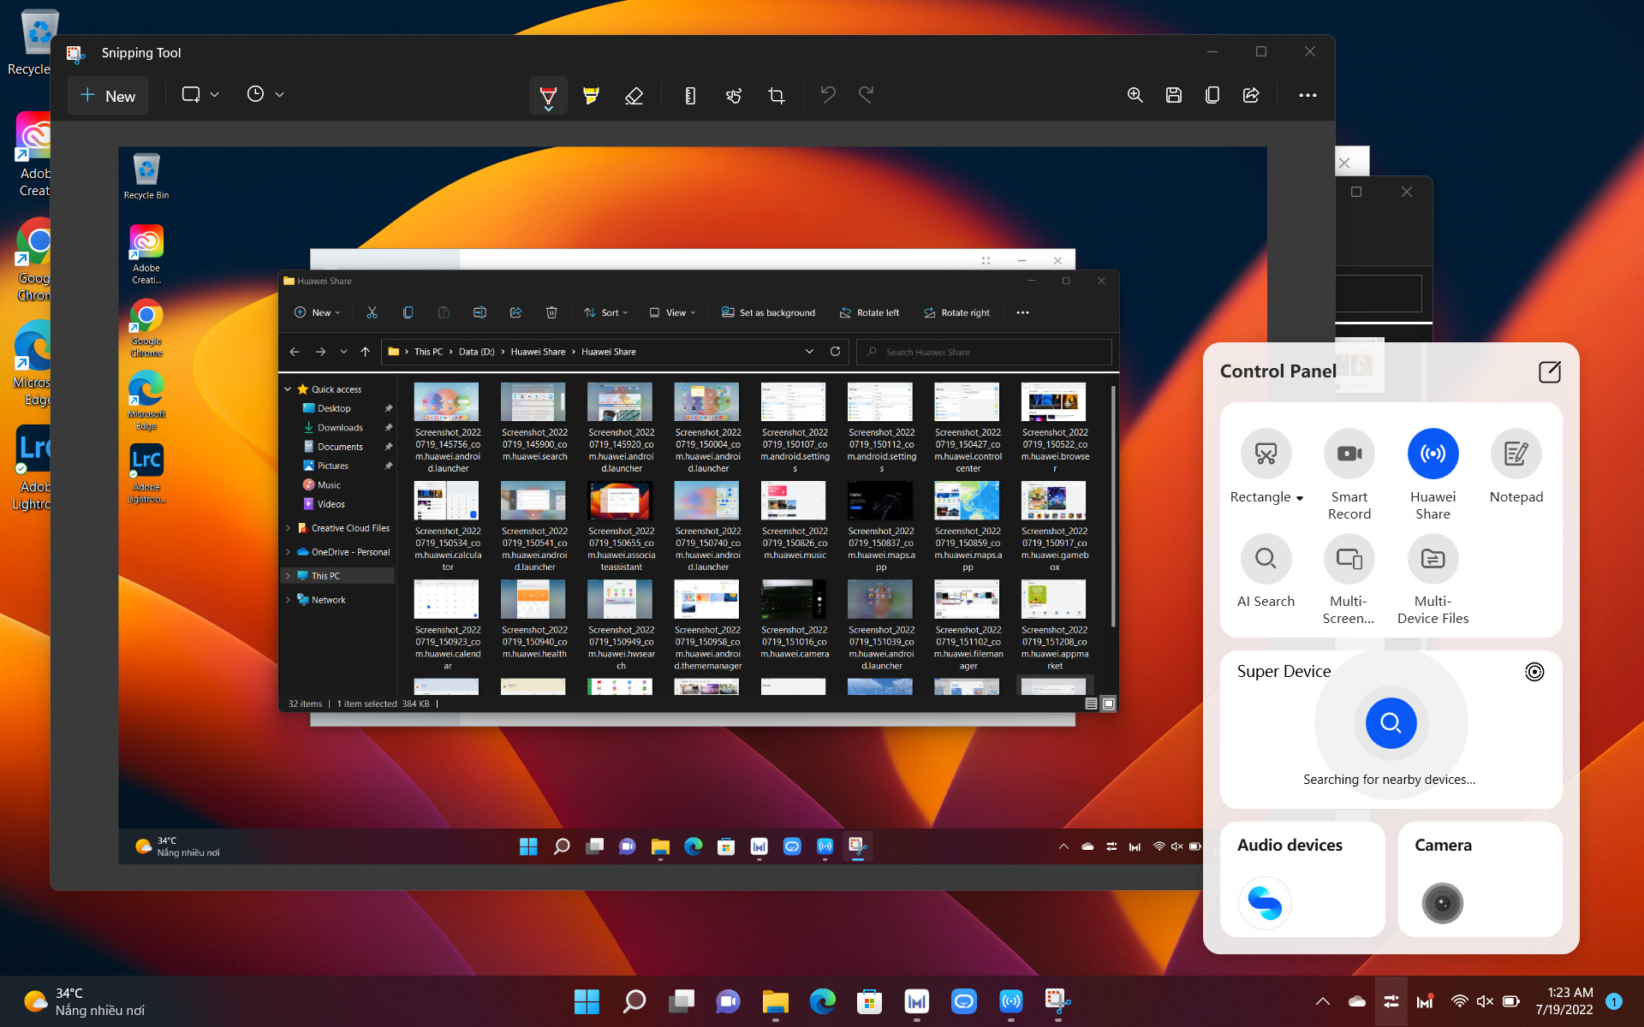Screen dimensions: 1644x1027
Task: Edit Control Panel shortcuts icon
Action: [x=1550, y=371]
